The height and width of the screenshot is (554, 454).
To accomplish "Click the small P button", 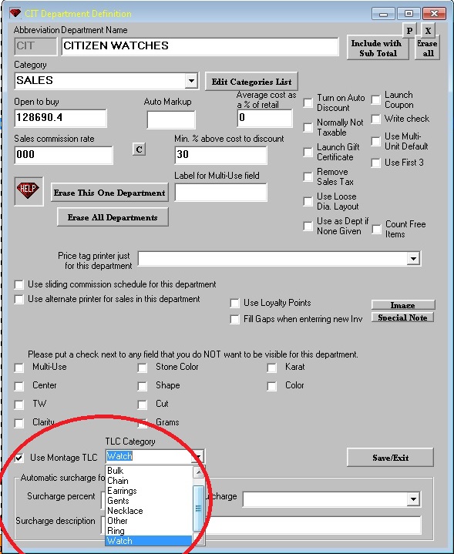I will pos(409,31).
